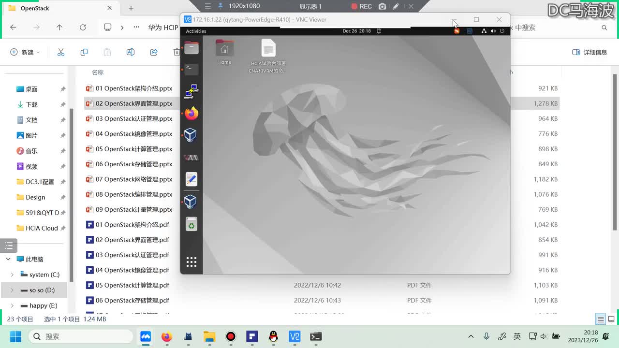
Task: Open the Windows Start menu
Action: (15, 336)
